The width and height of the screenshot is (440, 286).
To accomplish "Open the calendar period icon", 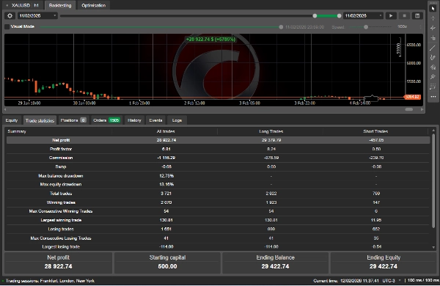I will (x=417, y=15).
